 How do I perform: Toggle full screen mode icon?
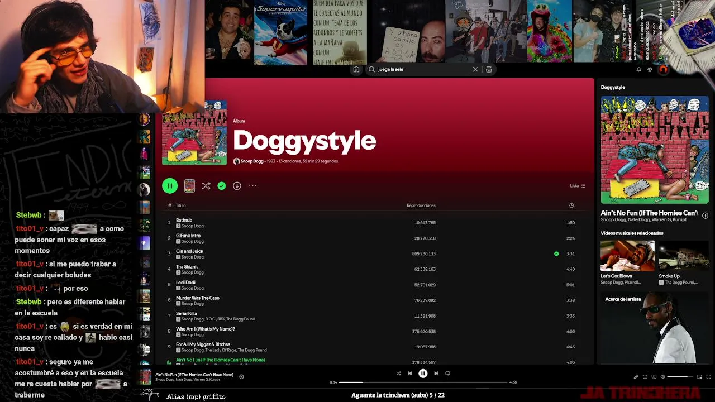pos(709,377)
